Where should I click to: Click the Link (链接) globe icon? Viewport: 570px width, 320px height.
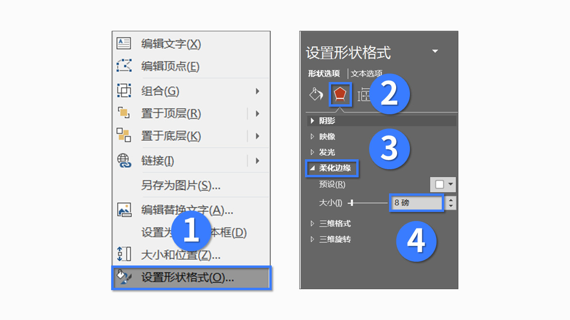[124, 161]
